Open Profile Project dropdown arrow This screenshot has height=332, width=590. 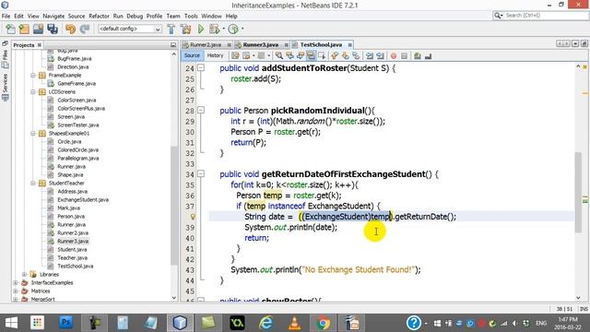click(x=242, y=29)
